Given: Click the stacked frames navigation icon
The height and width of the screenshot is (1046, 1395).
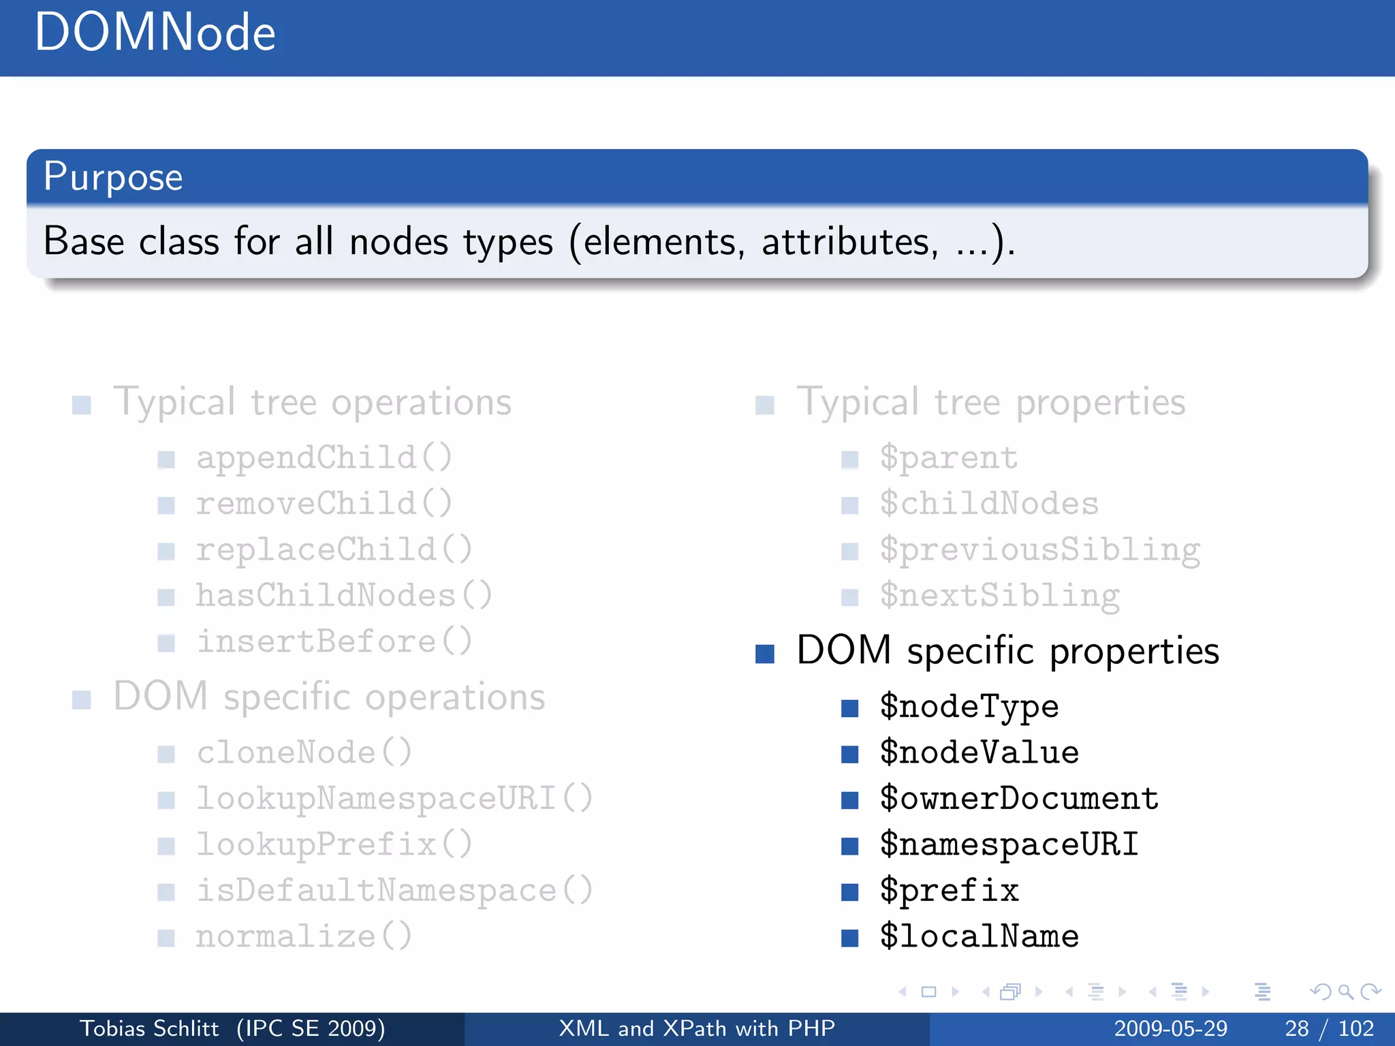Looking at the screenshot, I should (x=1011, y=992).
